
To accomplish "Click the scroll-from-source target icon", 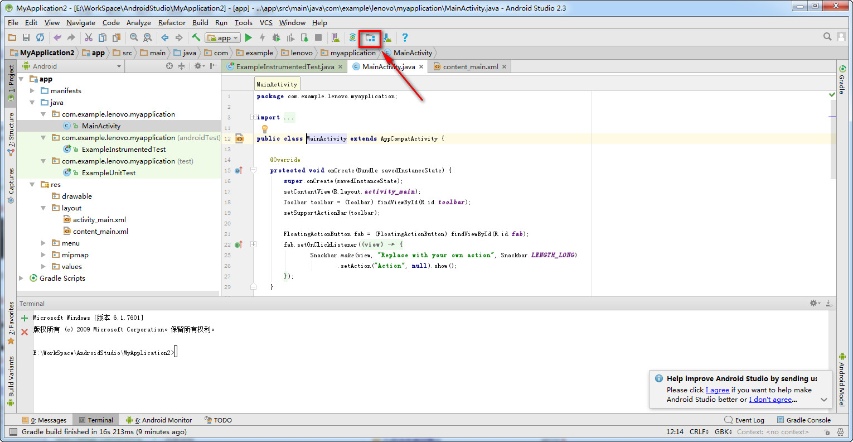I will click(169, 66).
